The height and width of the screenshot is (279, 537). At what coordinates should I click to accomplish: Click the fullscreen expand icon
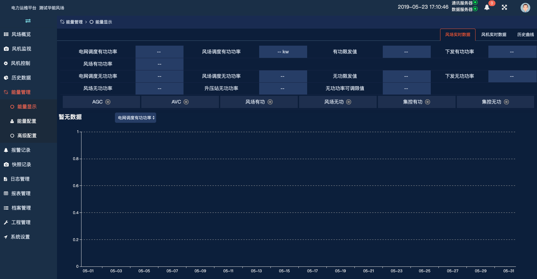pyautogui.click(x=504, y=7)
